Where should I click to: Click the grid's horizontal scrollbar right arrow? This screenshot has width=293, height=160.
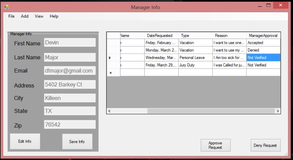[x=278, y=111]
